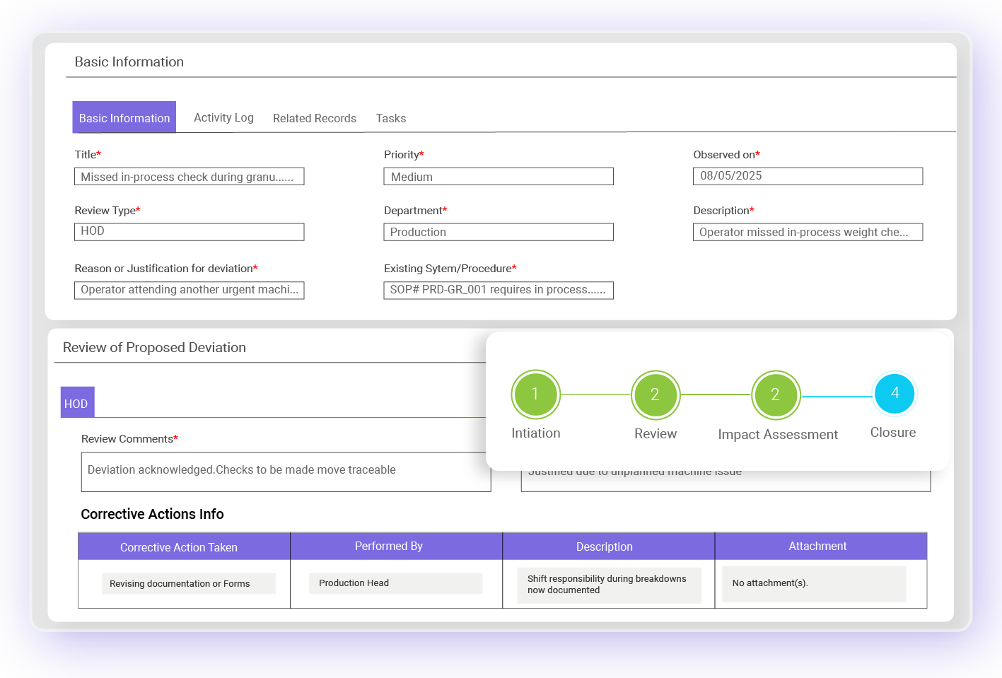The image size is (1002, 678).
Task: Click the Attachment column header
Action: coord(821,547)
